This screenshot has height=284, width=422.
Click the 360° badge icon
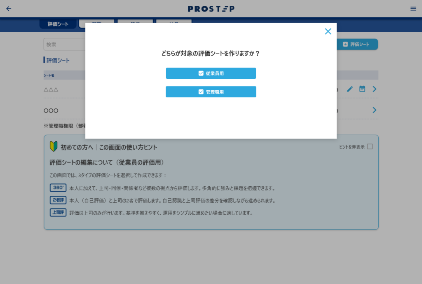point(58,188)
